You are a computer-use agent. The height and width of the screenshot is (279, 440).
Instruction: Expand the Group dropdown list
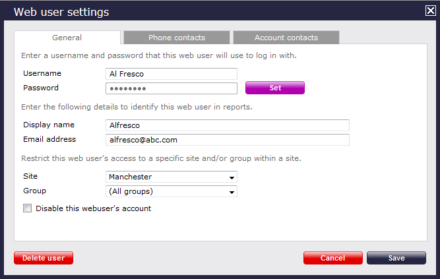(171, 191)
